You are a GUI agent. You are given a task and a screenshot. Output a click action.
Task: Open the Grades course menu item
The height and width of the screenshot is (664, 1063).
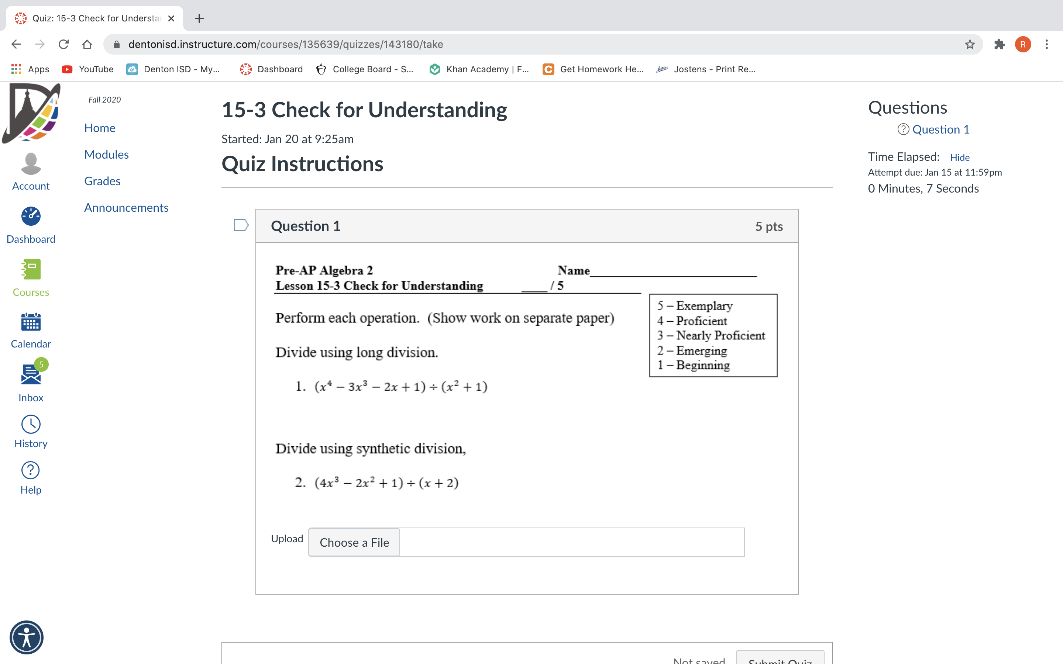(x=102, y=181)
